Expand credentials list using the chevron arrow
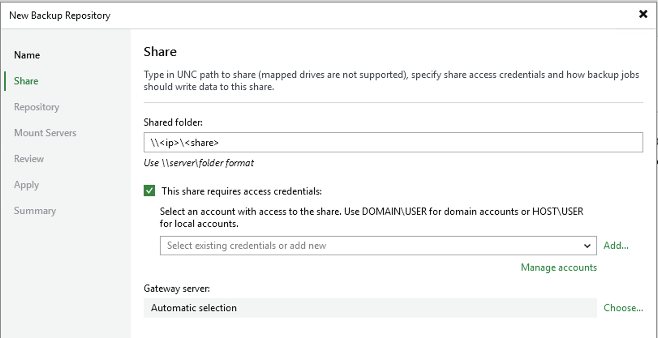The height and width of the screenshot is (338, 658). 587,246
